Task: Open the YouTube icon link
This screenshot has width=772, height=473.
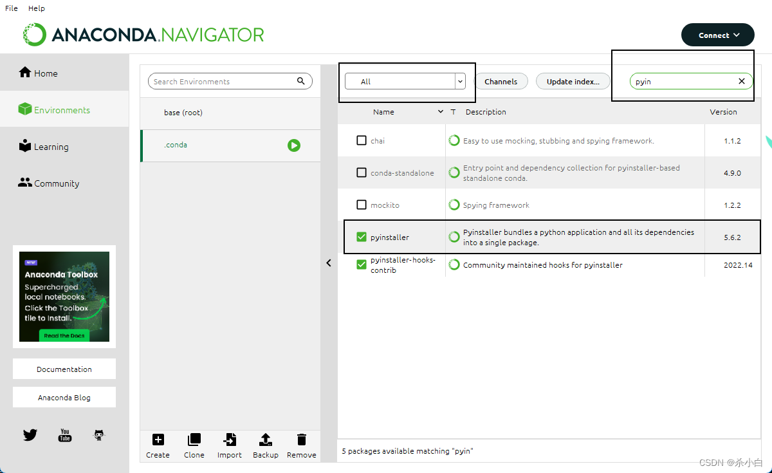Action: pyautogui.click(x=65, y=435)
